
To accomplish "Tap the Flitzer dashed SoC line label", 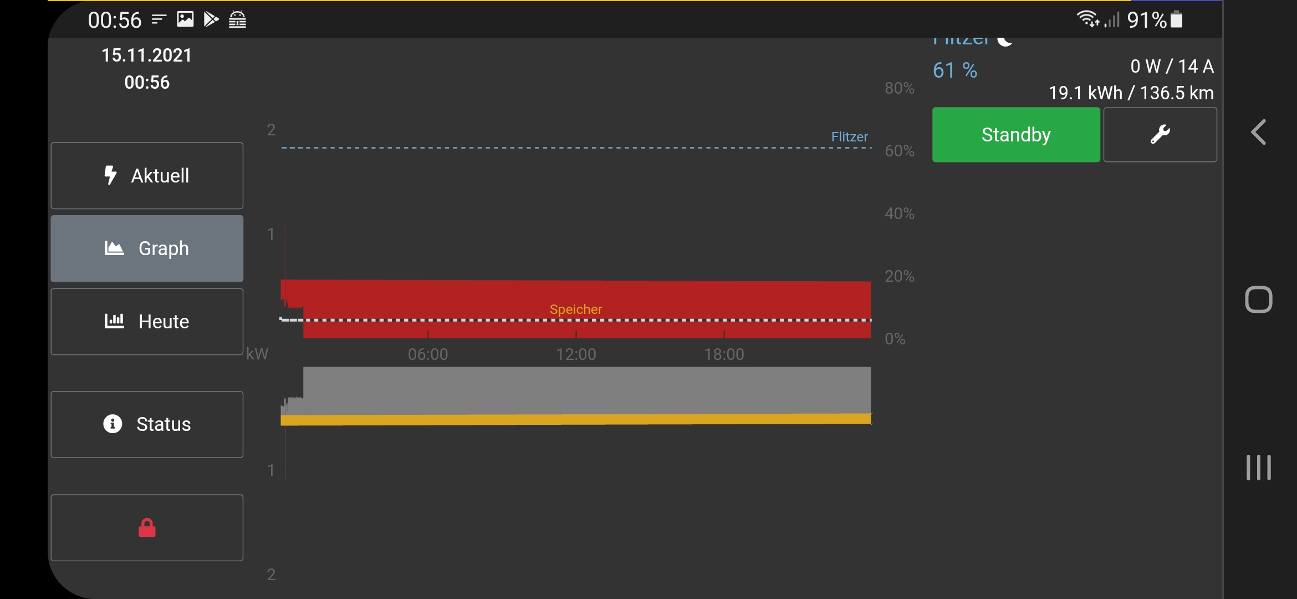I will pyautogui.click(x=849, y=137).
